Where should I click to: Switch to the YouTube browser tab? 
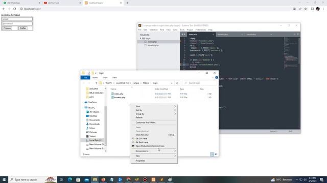pyautogui.click(x=62, y=3)
